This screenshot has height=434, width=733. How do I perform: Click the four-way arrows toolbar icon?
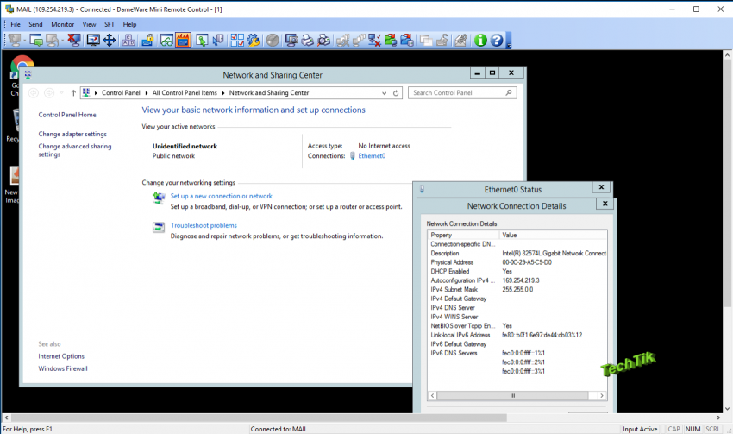[109, 41]
